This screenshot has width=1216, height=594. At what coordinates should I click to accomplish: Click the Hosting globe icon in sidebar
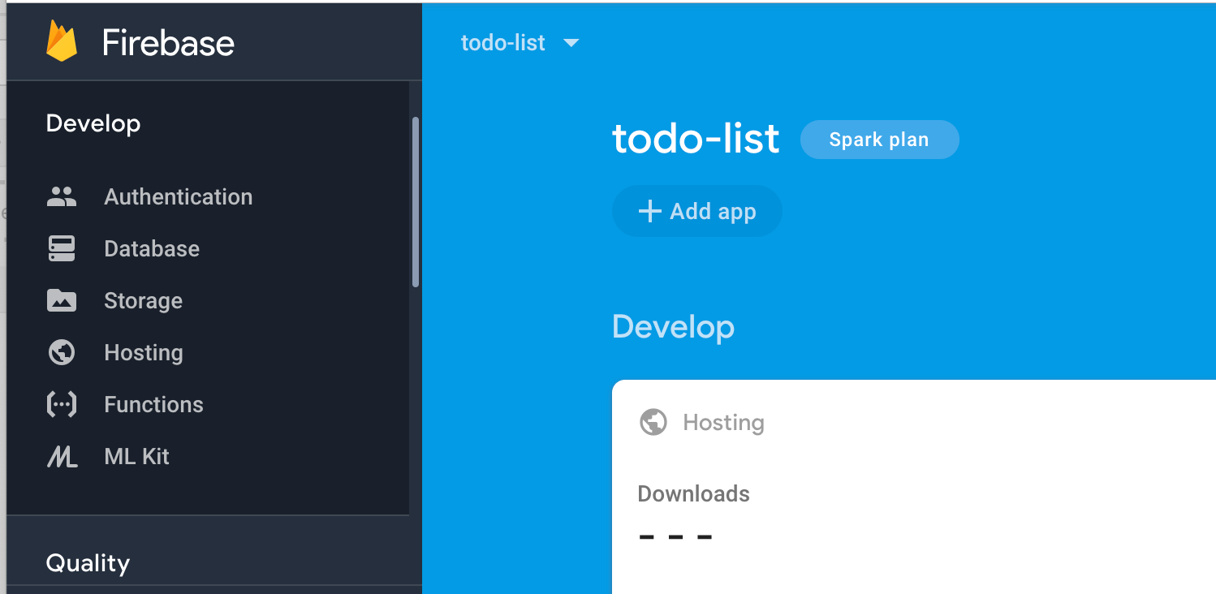[x=62, y=352]
